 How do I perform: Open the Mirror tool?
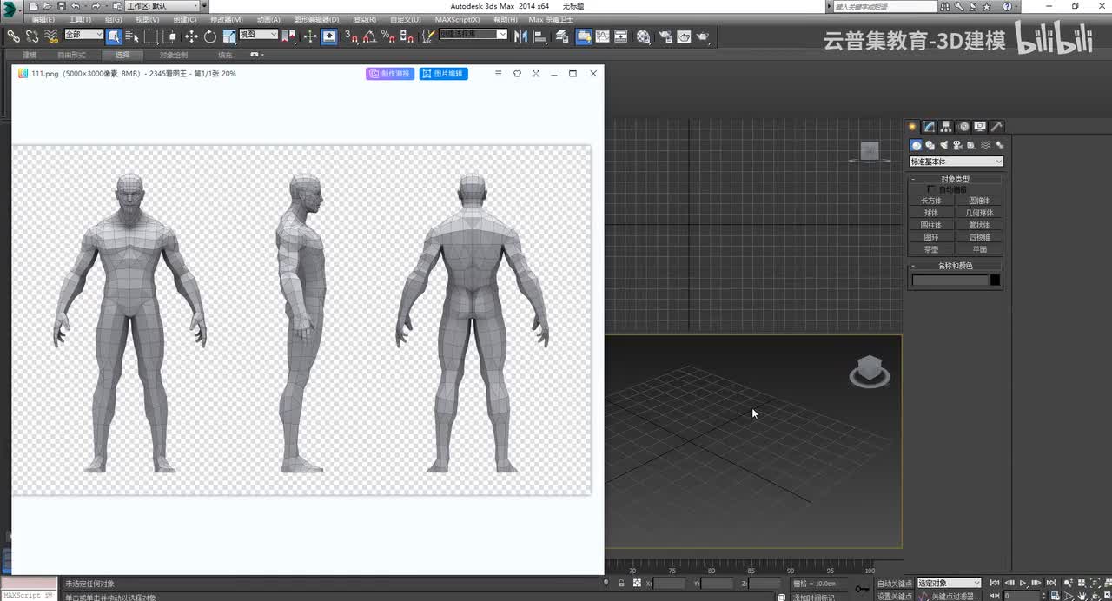521,36
